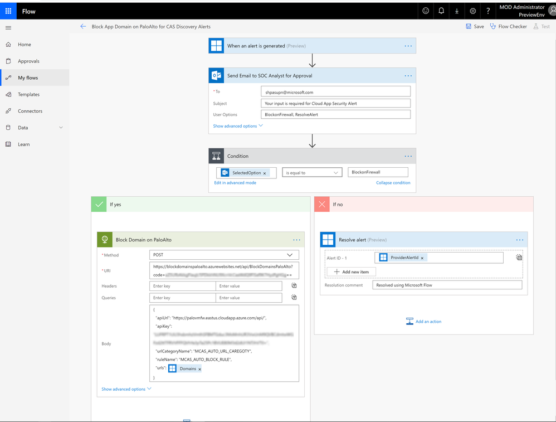Show advanced options in email step
This screenshot has width=556, height=422.
[x=238, y=126]
